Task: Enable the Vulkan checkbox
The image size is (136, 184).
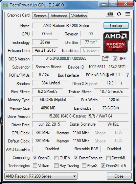Action: [x=35, y=166]
